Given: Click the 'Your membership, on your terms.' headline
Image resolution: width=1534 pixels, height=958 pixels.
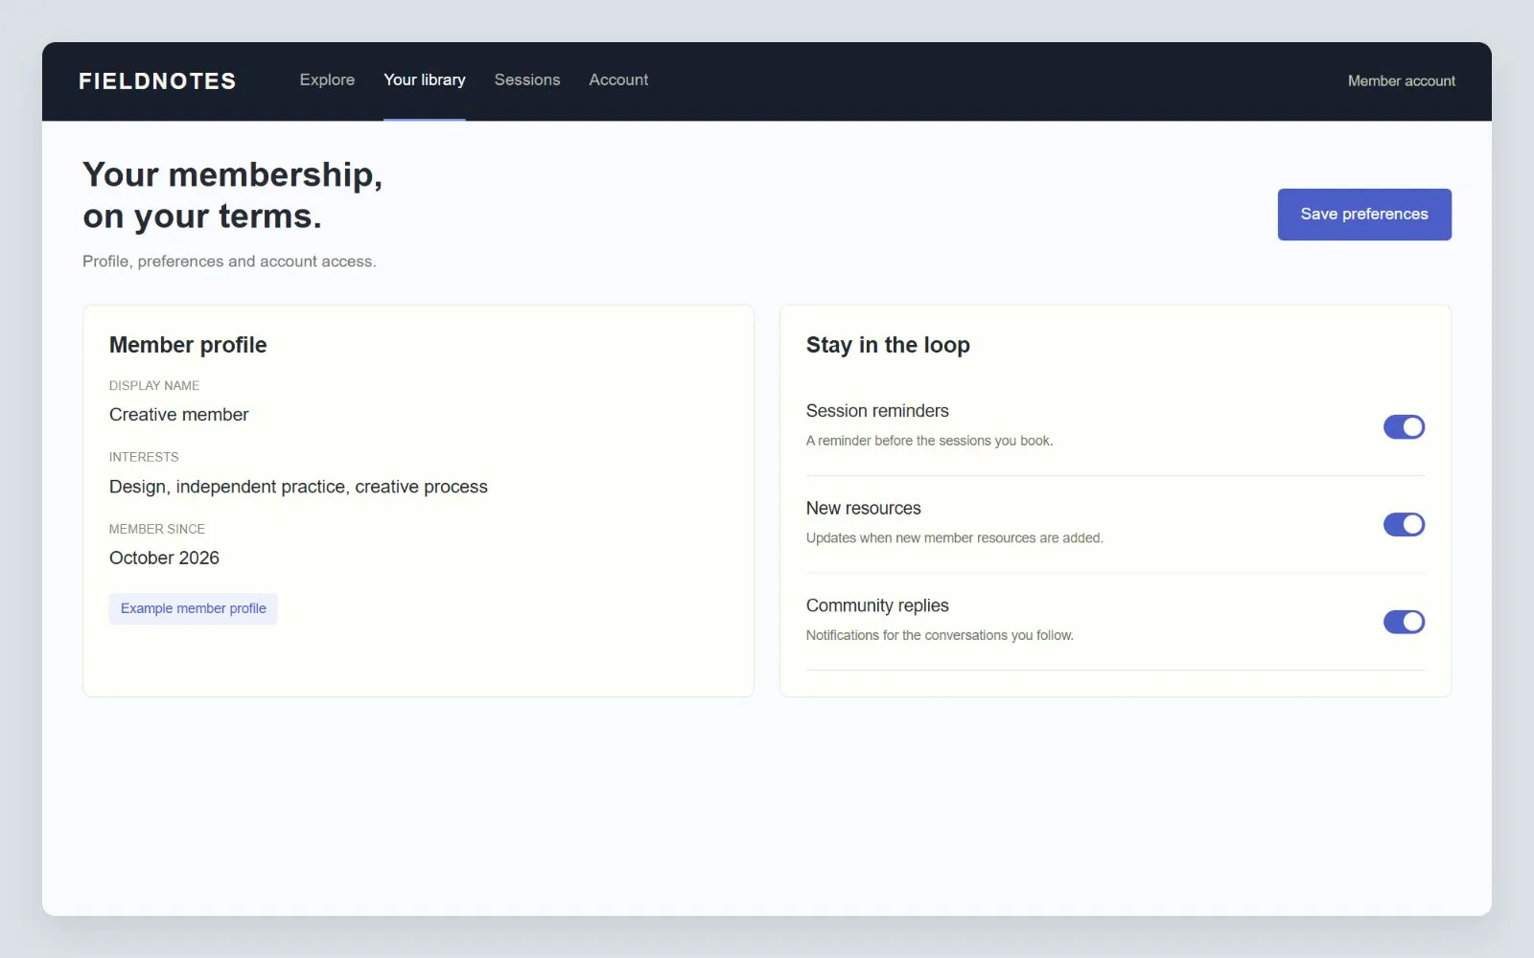Looking at the screenshot, I should pos(232,195).
